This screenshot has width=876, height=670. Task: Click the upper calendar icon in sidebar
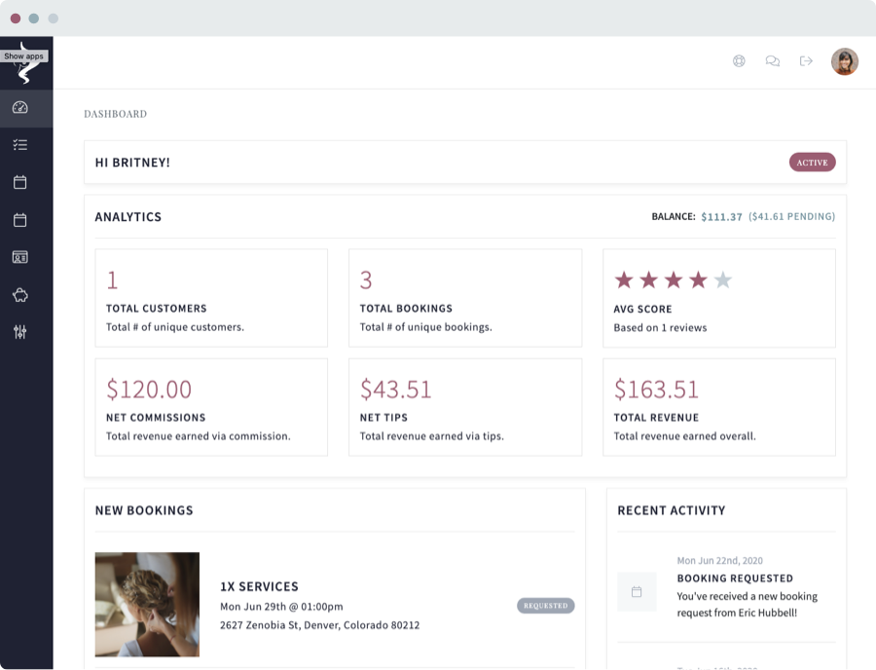coord(19,182)
